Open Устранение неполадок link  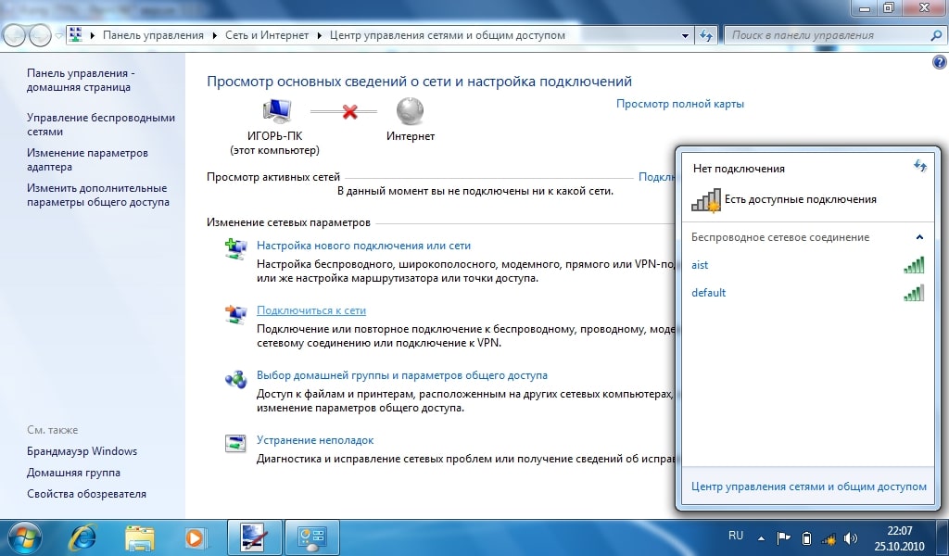coord(315,440)
